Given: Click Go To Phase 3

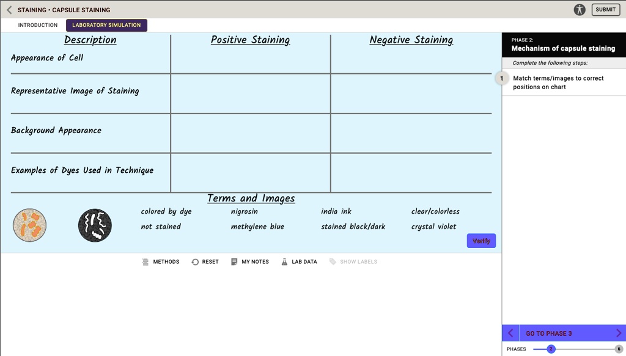Looking at the screenshot, I should pyautogui.click(x=550, y=333).
